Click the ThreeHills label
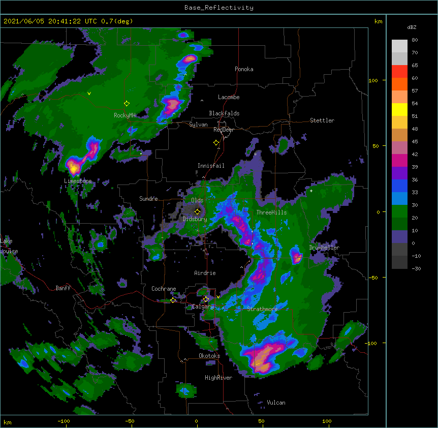The height and width of the screenshot is (428, 438). pyautogui.click(x=271, y=212)
